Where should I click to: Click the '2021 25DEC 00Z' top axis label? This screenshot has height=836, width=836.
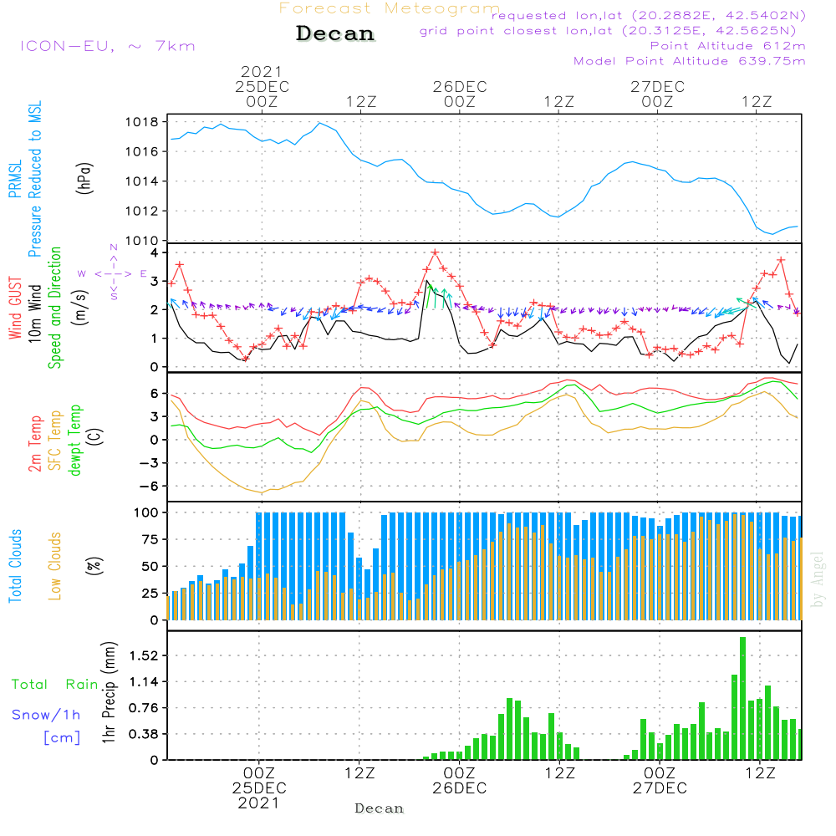[x=262, y=86]
